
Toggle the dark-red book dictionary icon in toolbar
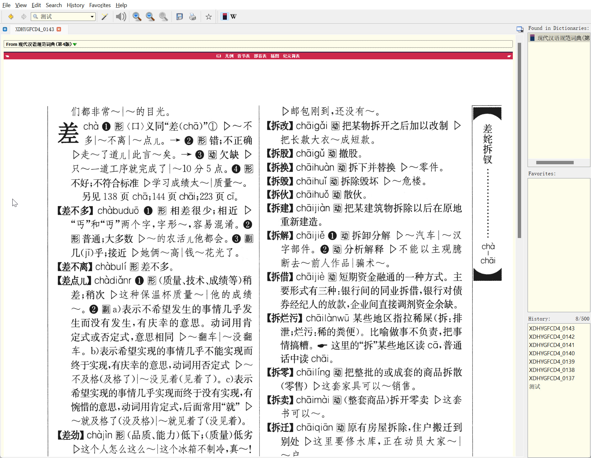click(x=225, y=17)
